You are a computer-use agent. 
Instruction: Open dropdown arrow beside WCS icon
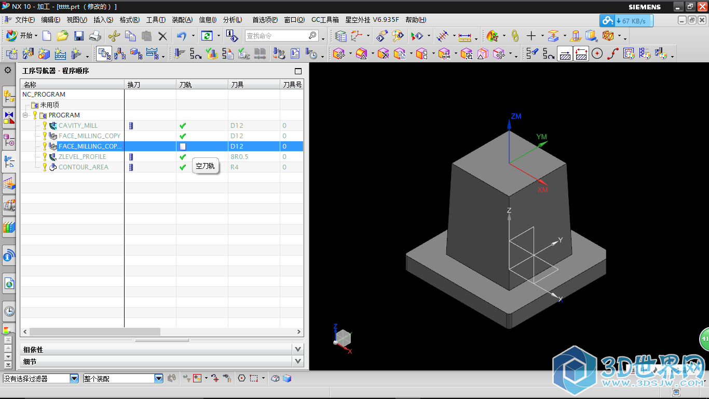tap(368, 36)
